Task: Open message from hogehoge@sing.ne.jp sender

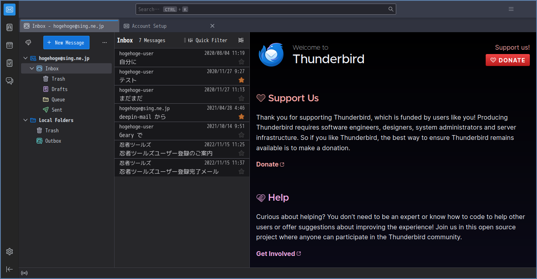Action: point(182,112)
